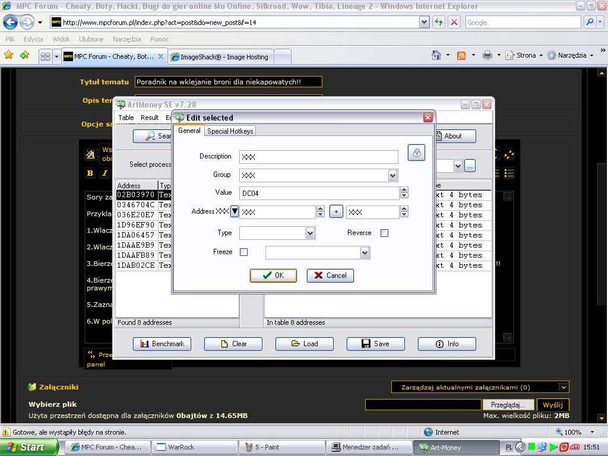Click OK in Edit selected dialog
Image resolution: width=608 pixels, height=456 pixels.
point(273,275)
